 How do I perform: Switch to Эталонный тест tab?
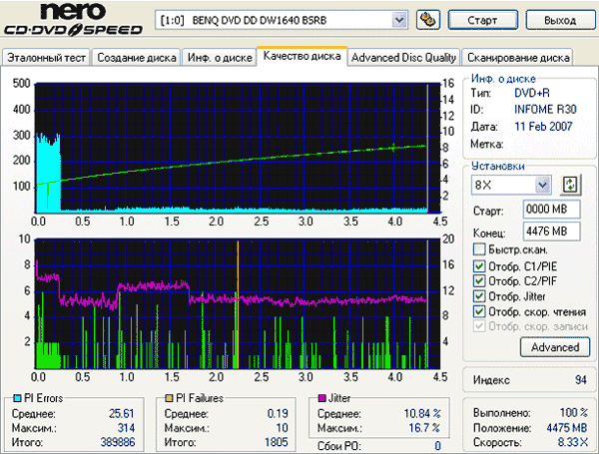(x=46, y=58)
